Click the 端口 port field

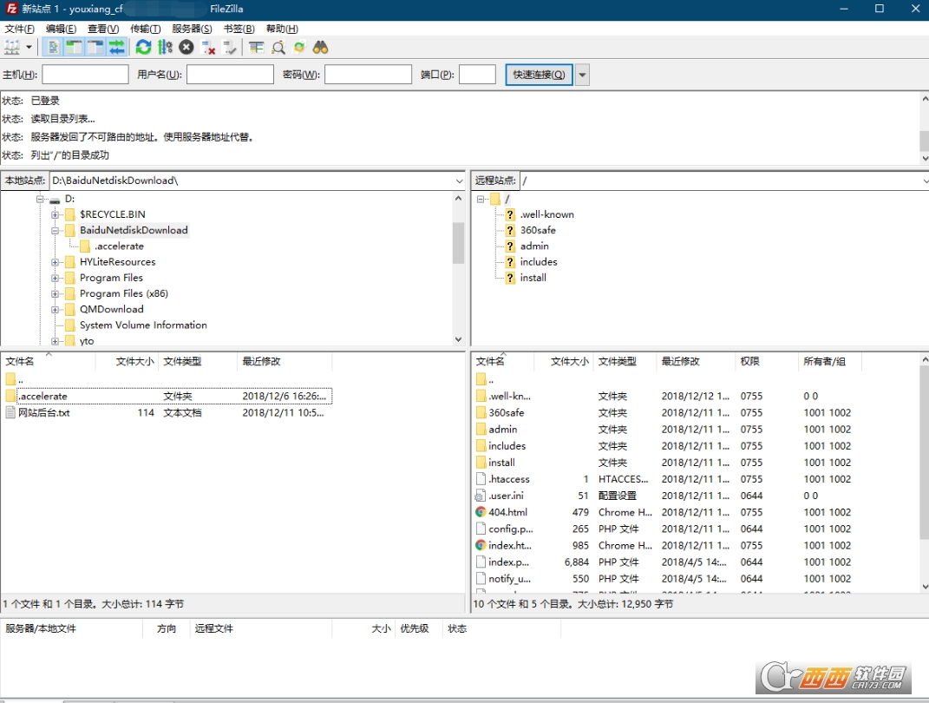pos(478,74)
